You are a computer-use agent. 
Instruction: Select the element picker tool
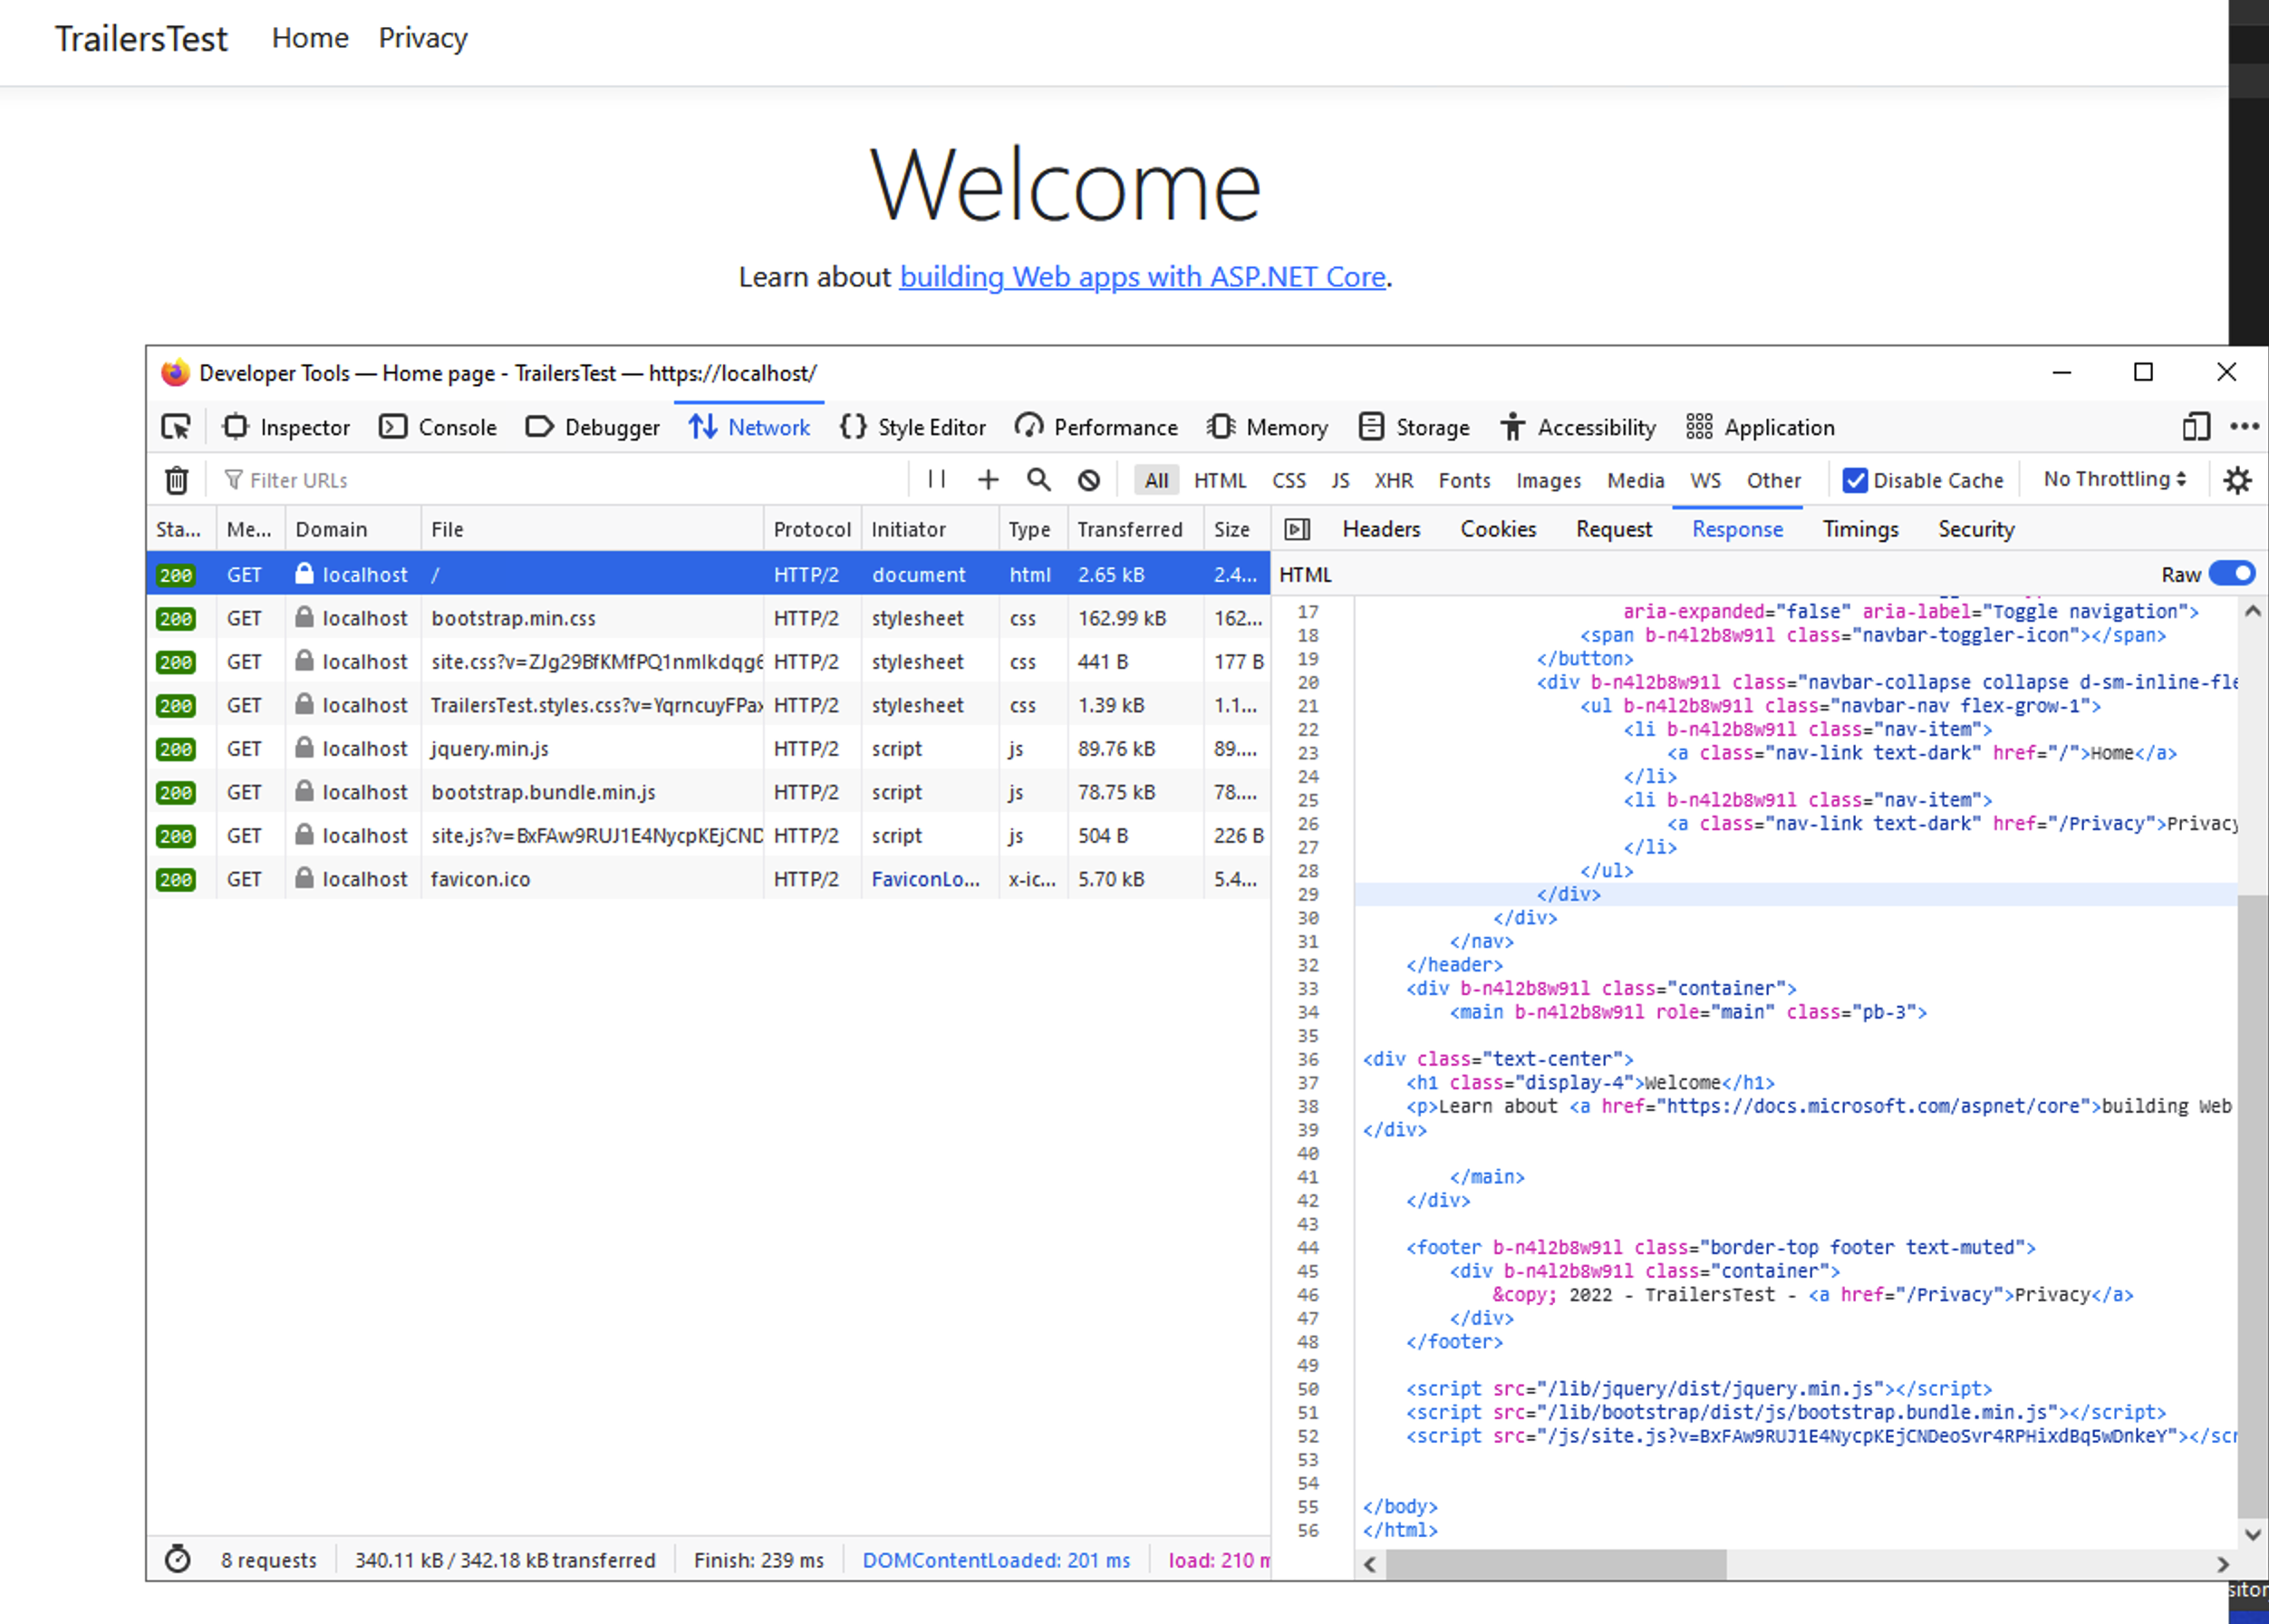click(x=176, y=427)
